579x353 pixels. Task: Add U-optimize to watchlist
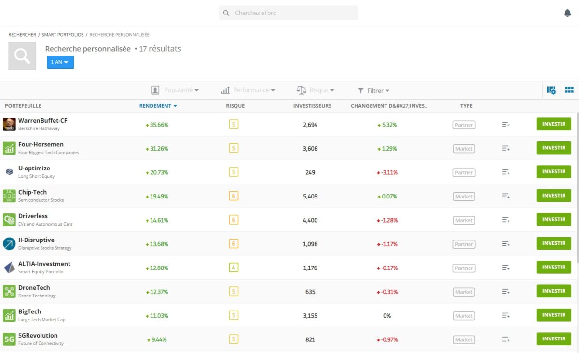pyautogui.click(x=506, y=172)
